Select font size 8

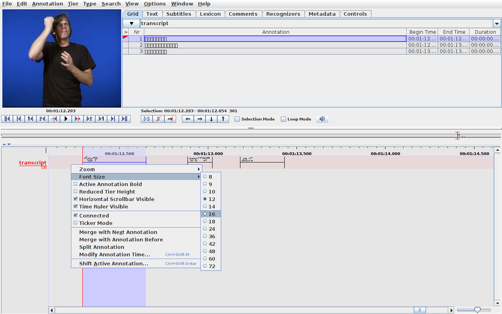pos(211,177)
